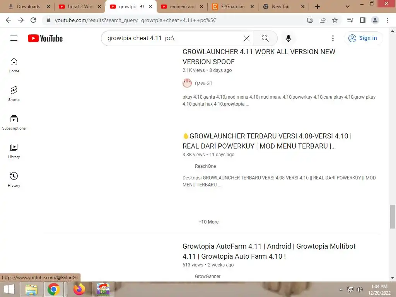Screen dimensions: 396x297
Task: Open Subscriptions in the sidebar
Action: click(x=14, y=123)
